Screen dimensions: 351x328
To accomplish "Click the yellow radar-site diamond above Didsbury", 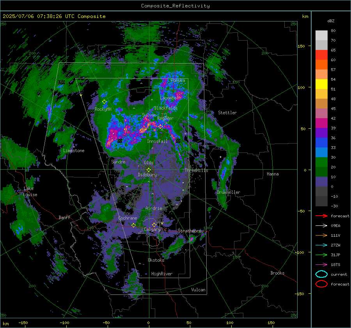I will (149, 170).
